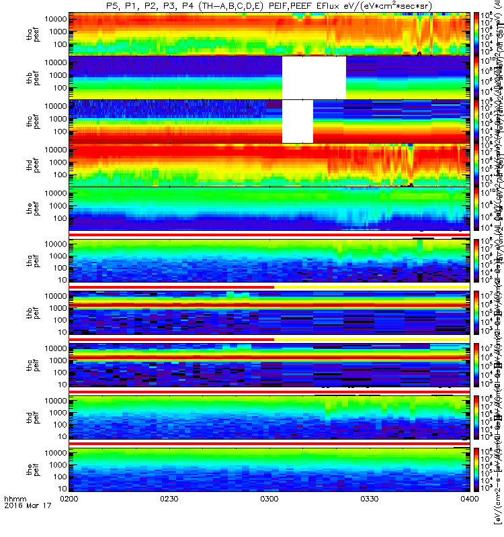
Task: Select the 'thd peif' panel label
Action: pos(33,418)
